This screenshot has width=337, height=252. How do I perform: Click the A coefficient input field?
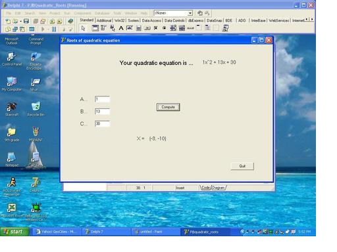[x=102, y=99]
